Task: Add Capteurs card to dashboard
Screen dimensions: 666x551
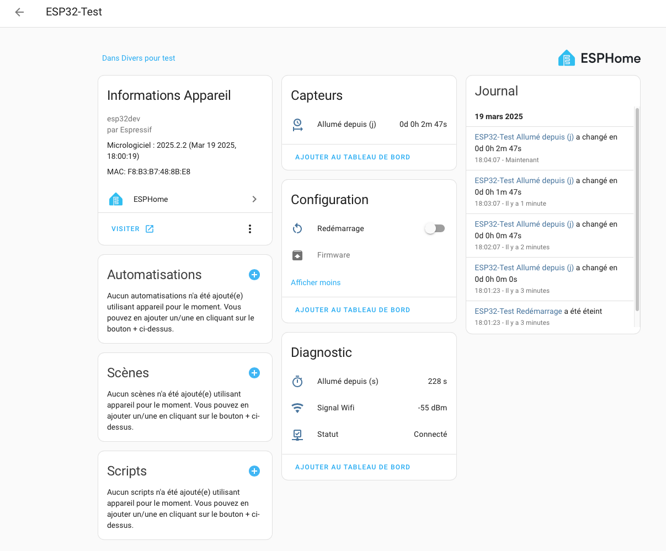Action: (353, 157)
